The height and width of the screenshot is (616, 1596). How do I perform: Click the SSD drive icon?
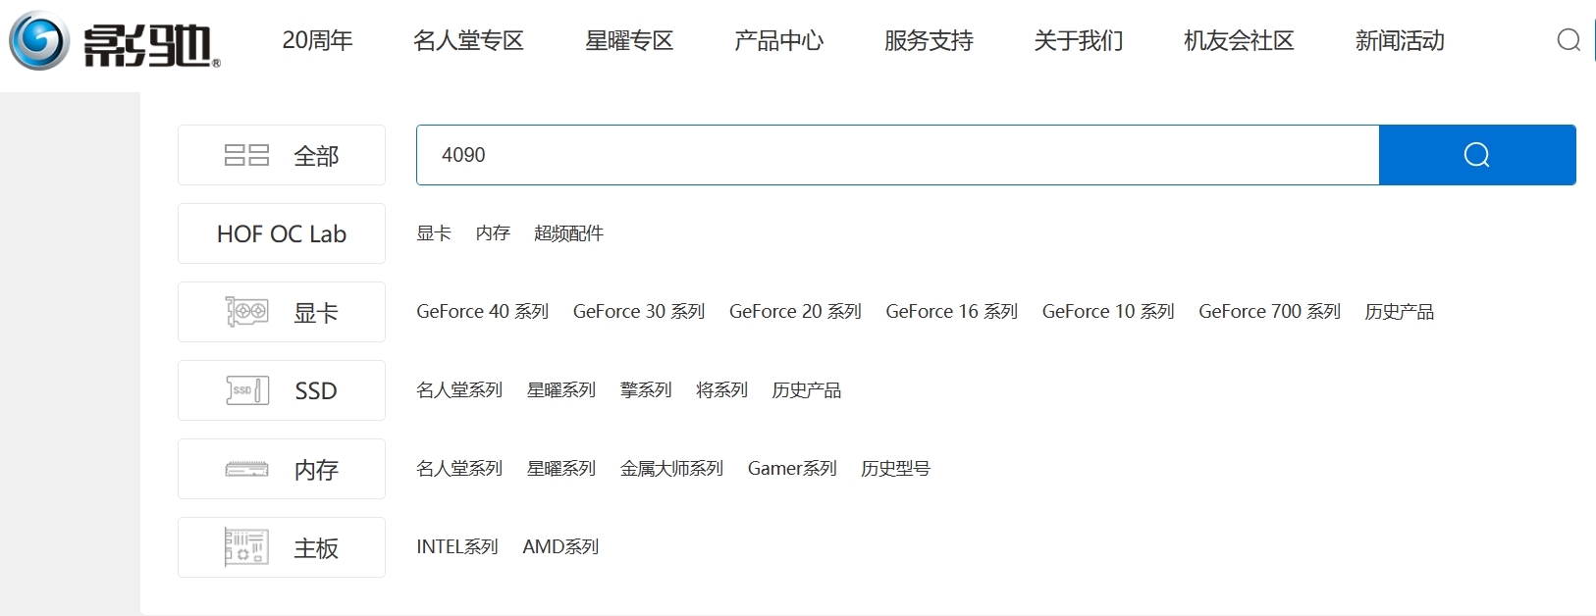pyautogui.click(x=246, y=390)
